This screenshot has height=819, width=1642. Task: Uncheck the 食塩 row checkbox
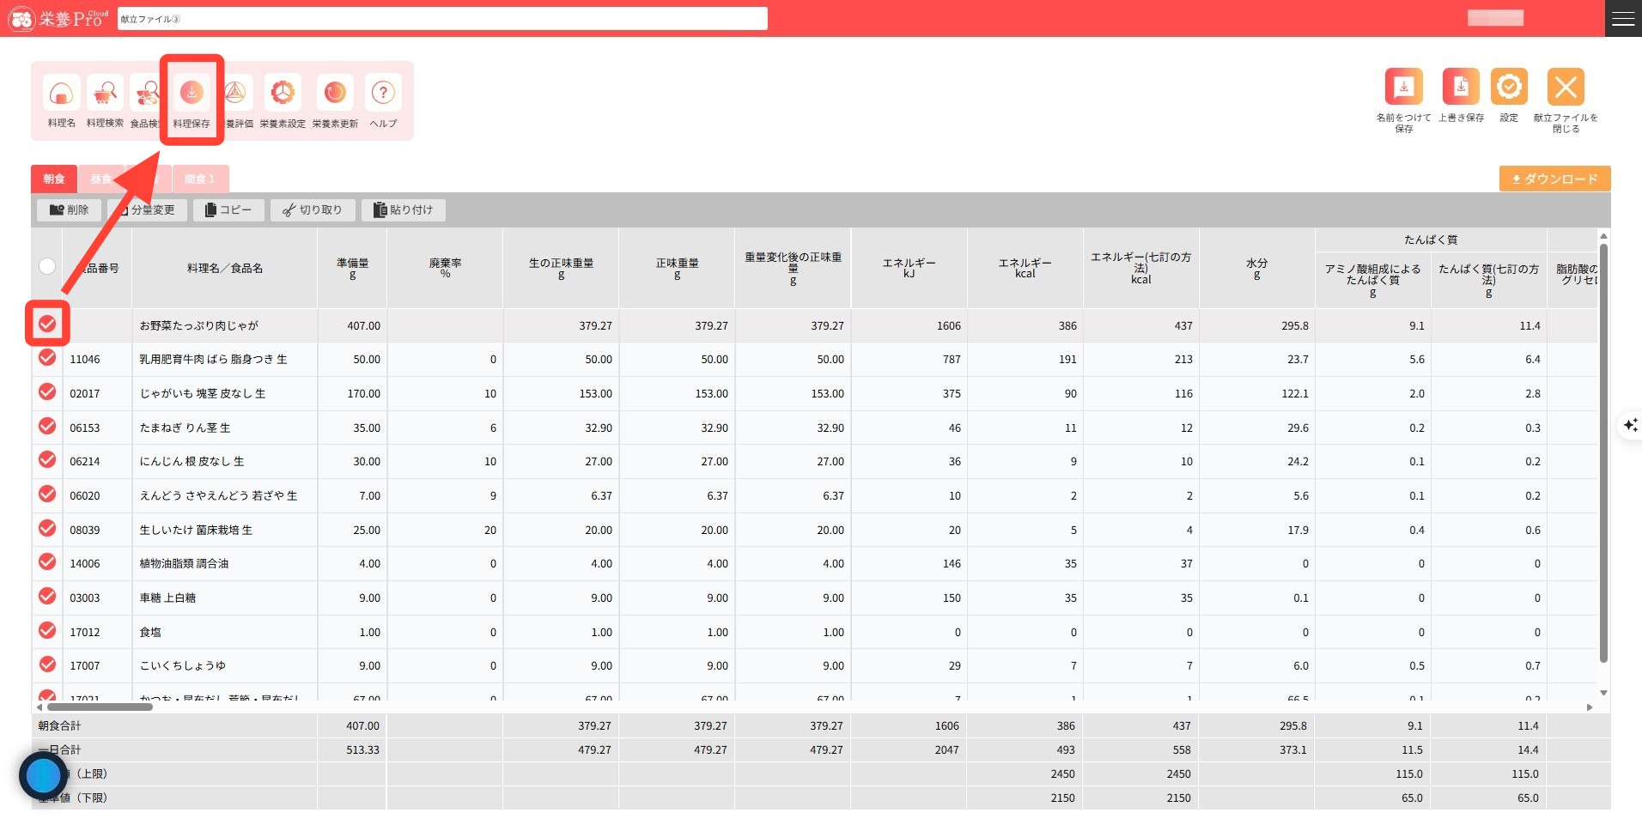pyautogui.click(x=47, y=631)
